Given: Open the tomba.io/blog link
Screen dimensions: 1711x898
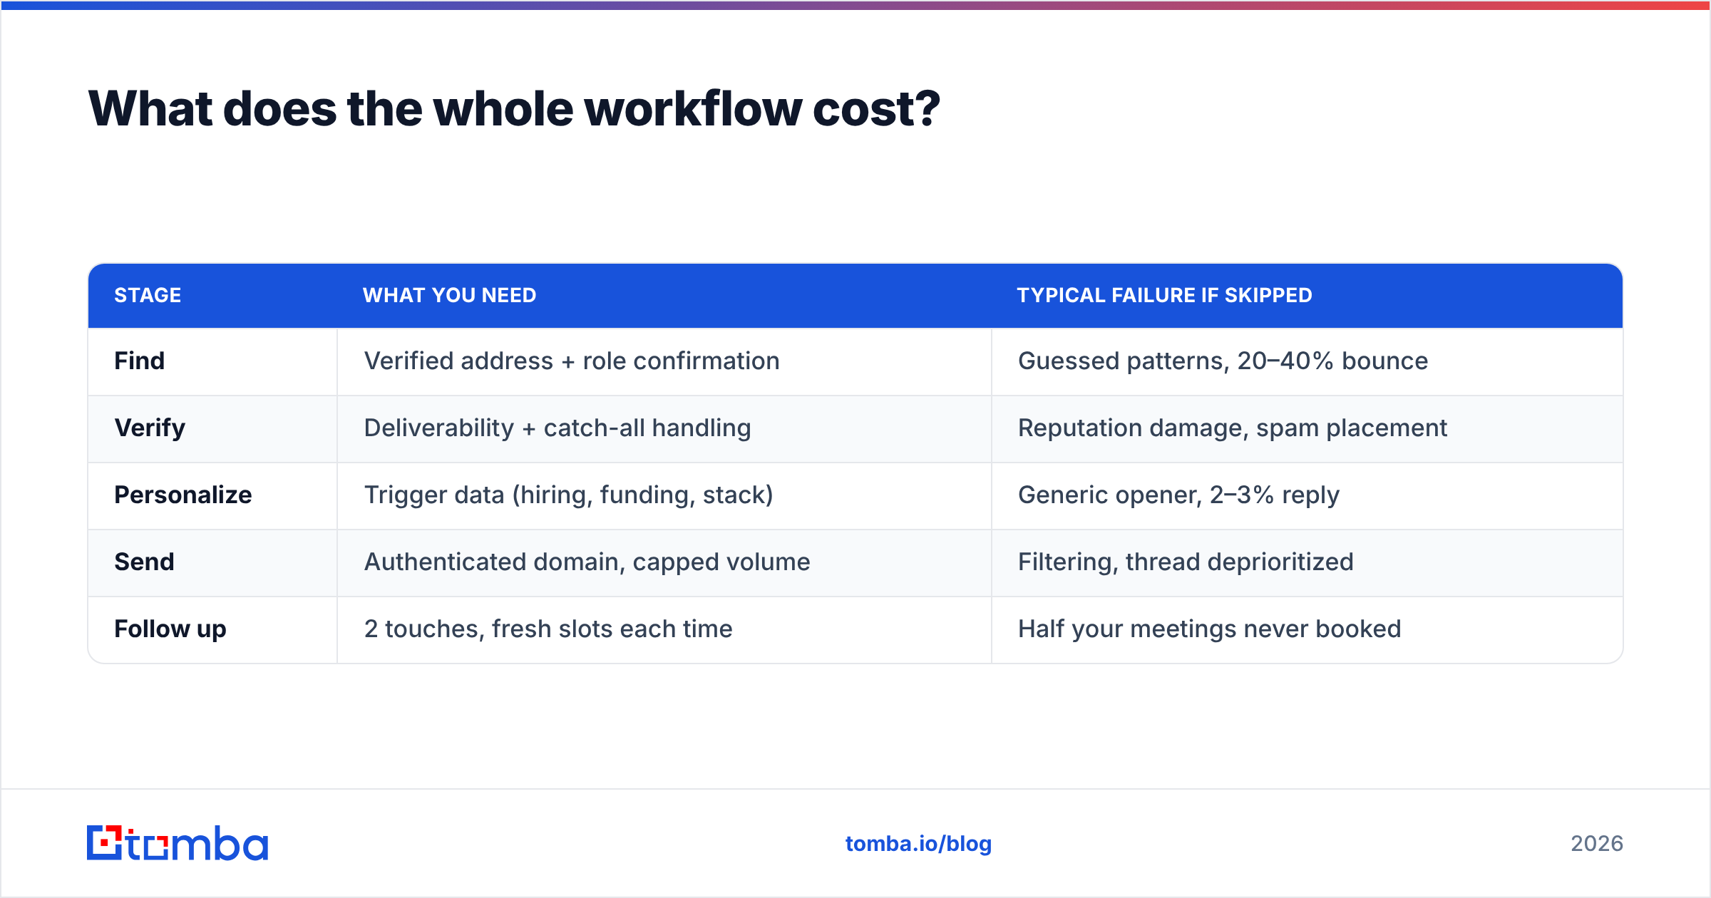Looking at the screenshot, I should tap(918, 844).
